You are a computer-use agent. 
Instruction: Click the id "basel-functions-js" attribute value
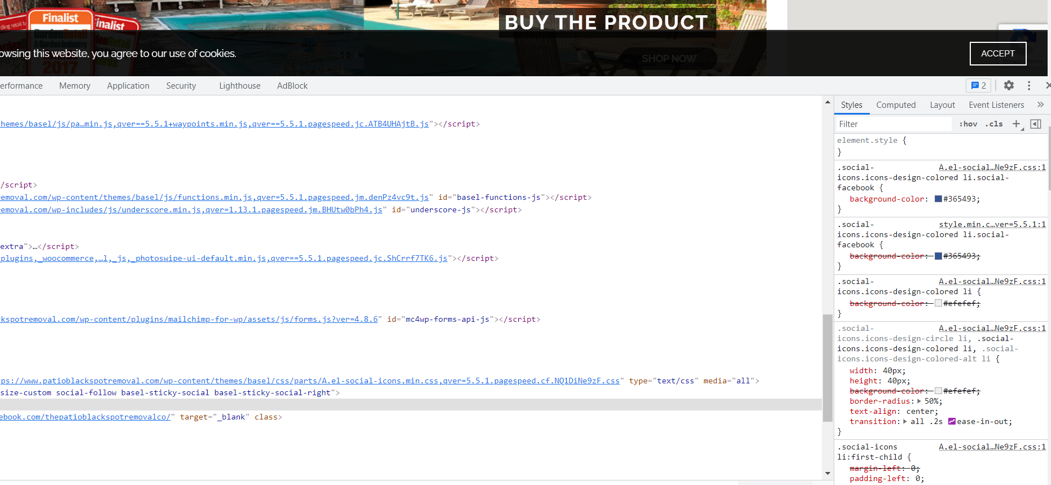point(499,198)
